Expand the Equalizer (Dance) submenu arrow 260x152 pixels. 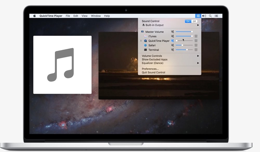[198, 63]
